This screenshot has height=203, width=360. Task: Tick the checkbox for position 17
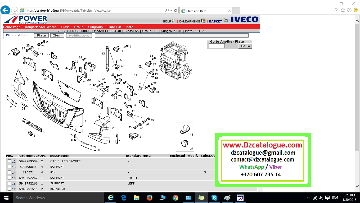click(9, 189)
